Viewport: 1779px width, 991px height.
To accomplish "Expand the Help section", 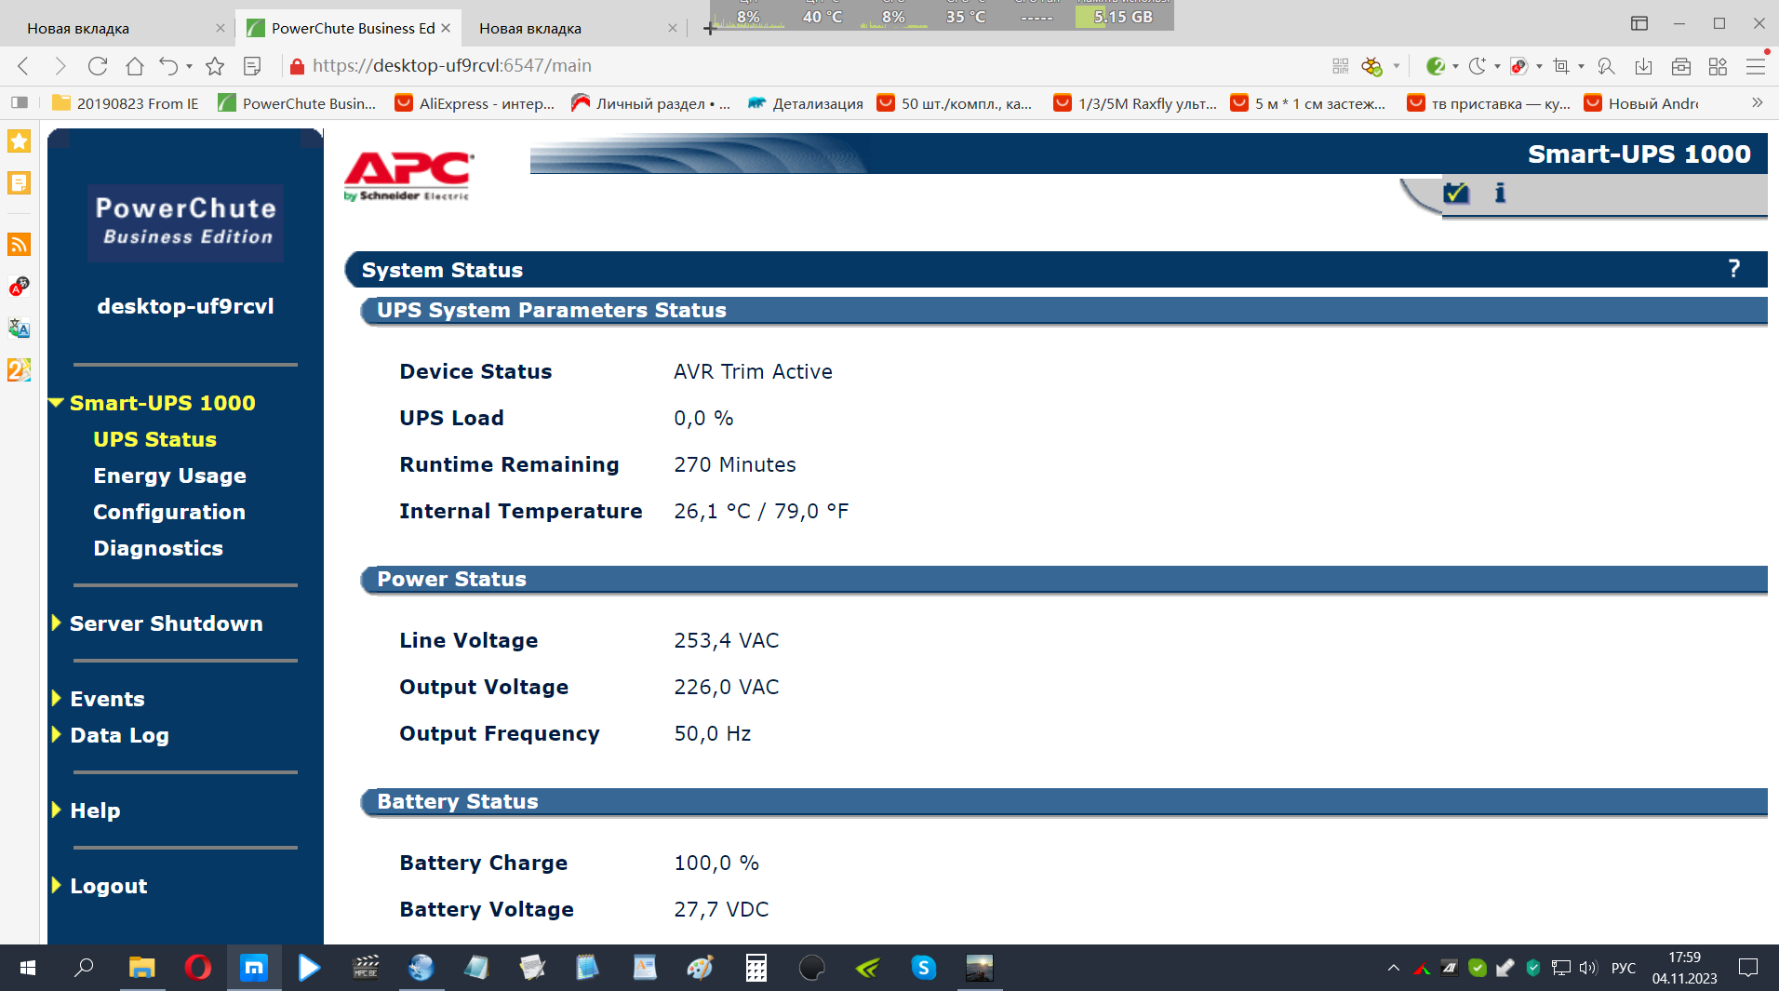I will pyautogui.click(x=57, y=810).
